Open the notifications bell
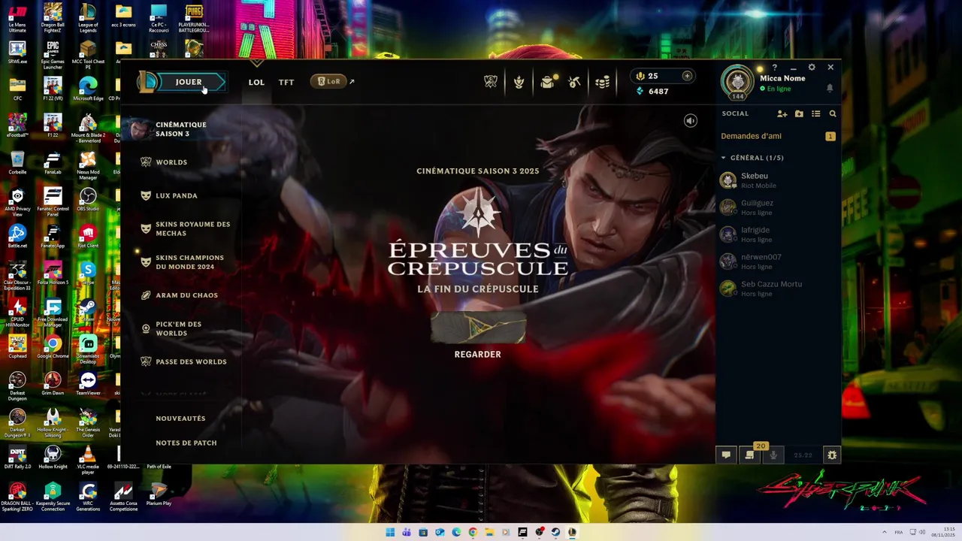This screenshot has height=541, width=962. click(830, 88)
